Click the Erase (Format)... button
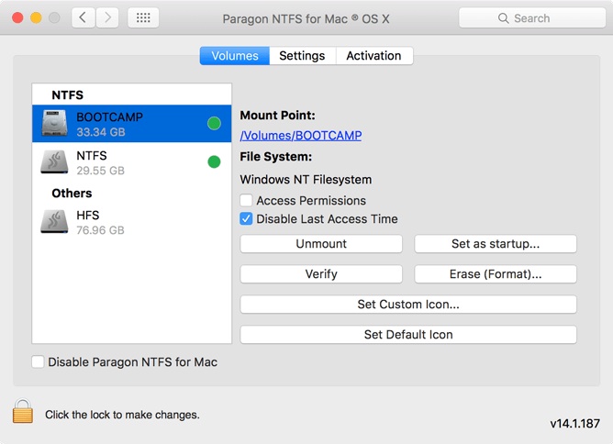Screen dimensions: 613x444 tap(496, 273)
